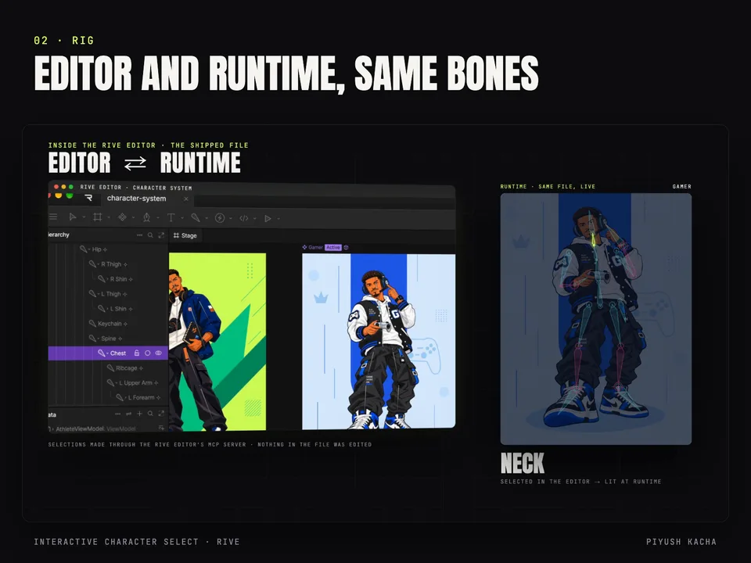
Task: Click the athlete artboard on green background
Action: click(217, 342)
